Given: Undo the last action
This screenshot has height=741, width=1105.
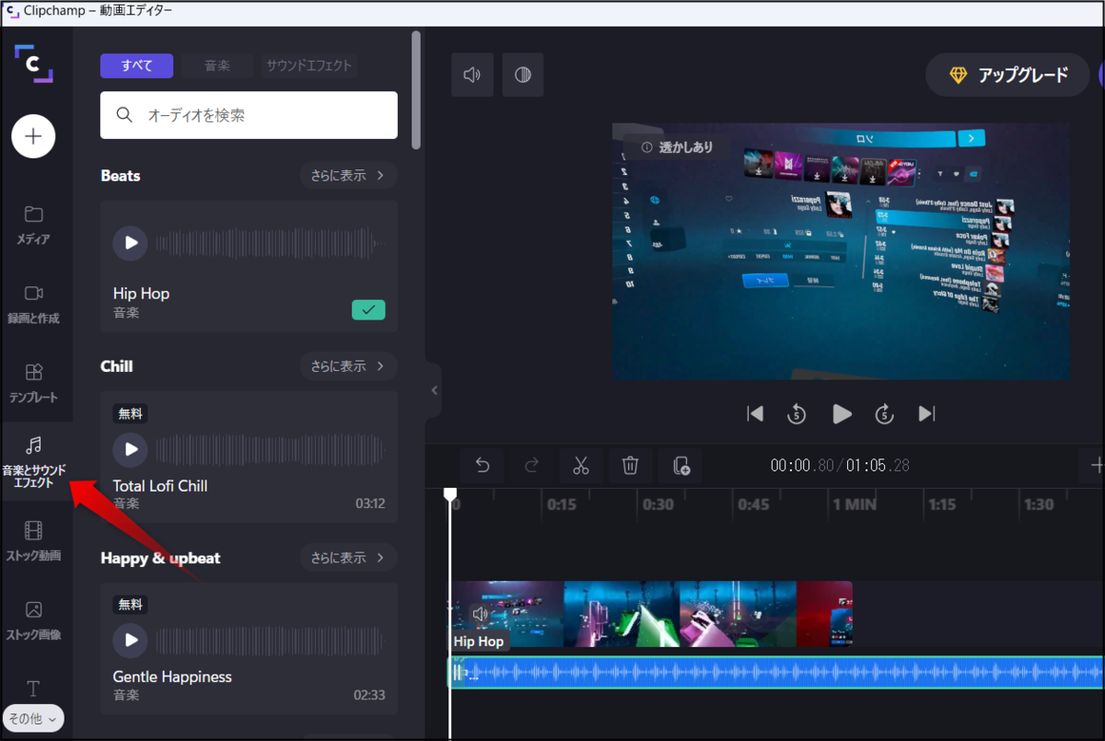Looking at the screenshot, I should click(482, 466).
